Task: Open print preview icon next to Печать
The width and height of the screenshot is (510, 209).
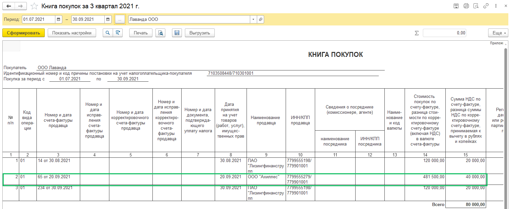Action: [x=160, y=33]
